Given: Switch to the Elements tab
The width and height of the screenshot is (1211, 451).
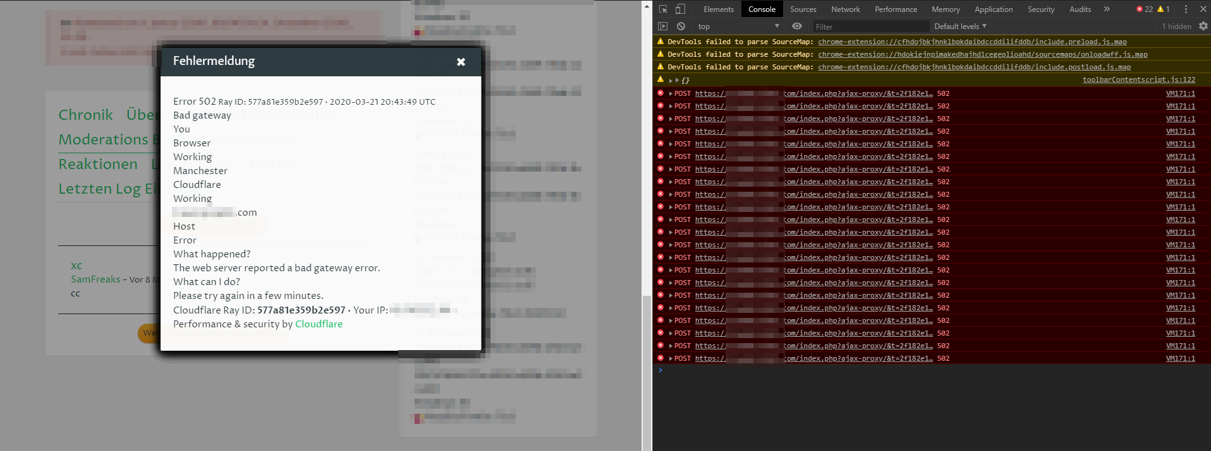Looking at the screenshot, I should click(x=719, y=9).
